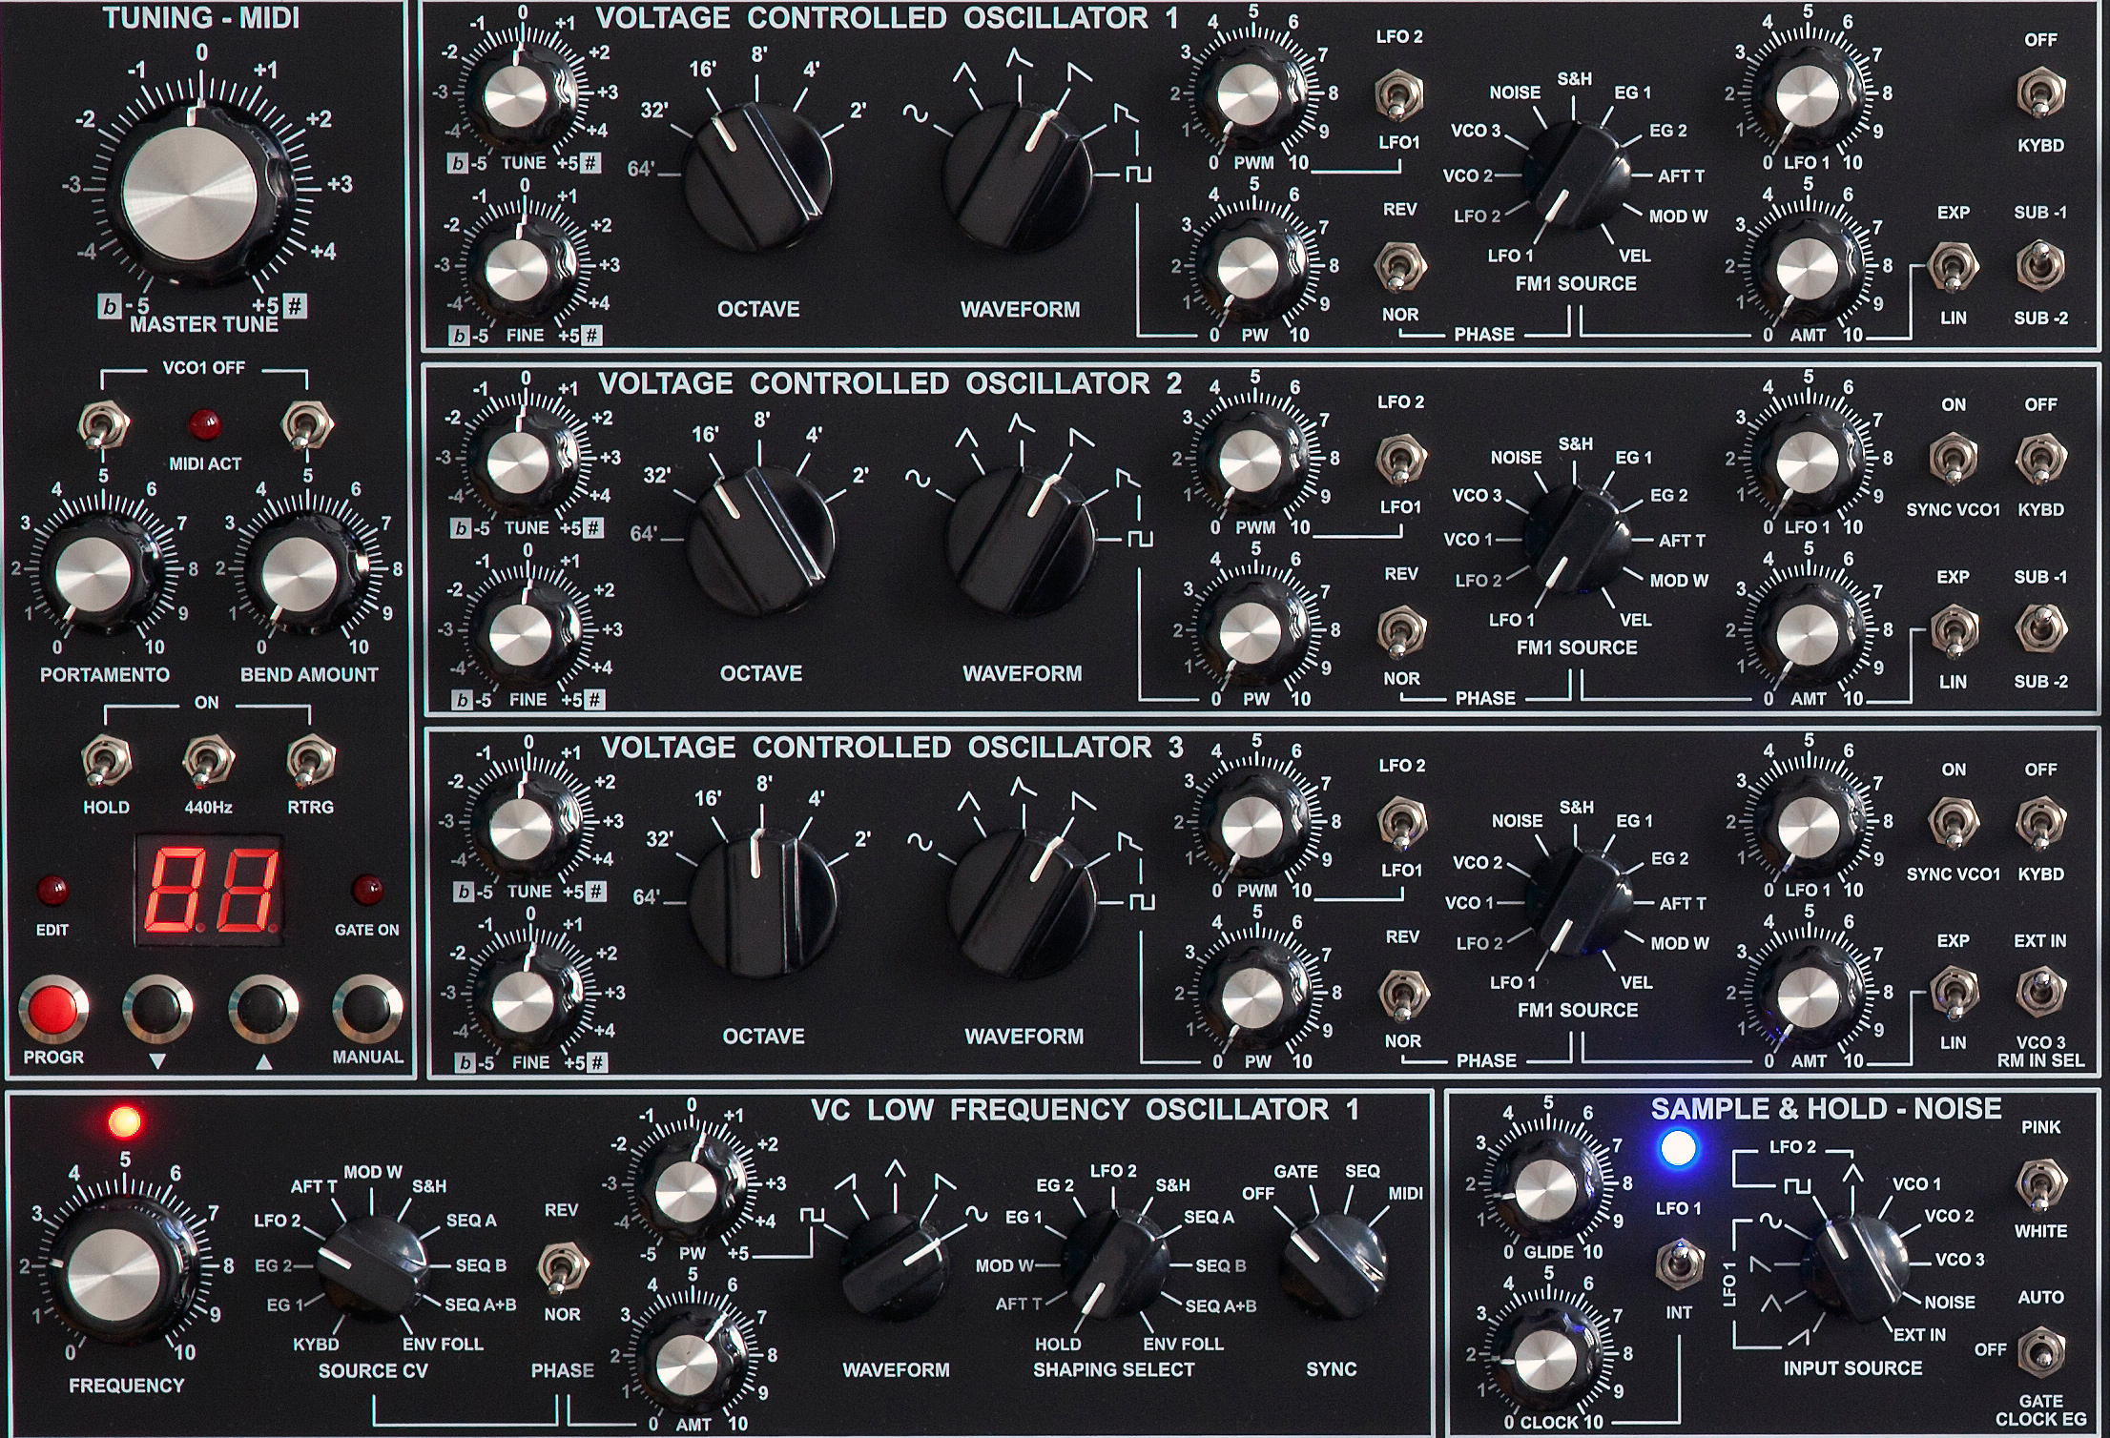Viewport: 2110px width, 1438px height.
Task: Click the sine wave symbol on VCO 1 waveform
Action: pyautogui.click(x=915, y=115)
